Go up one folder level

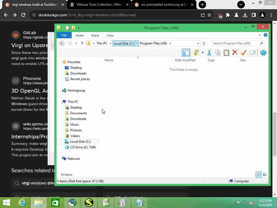pos(82,43)
